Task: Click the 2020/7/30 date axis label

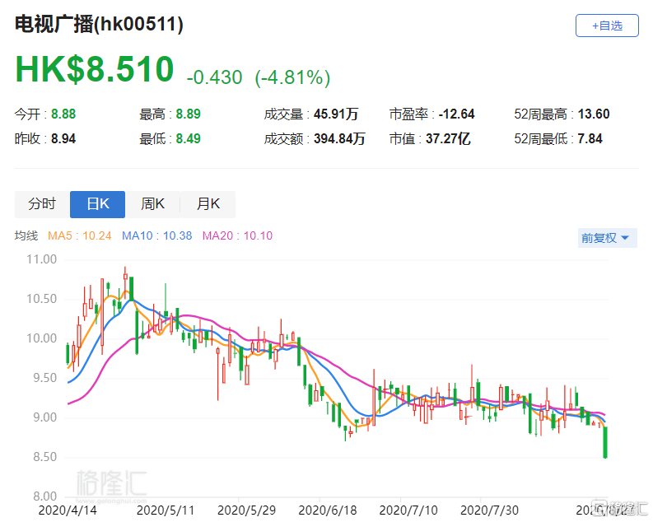Action: (x=489, y=510)
